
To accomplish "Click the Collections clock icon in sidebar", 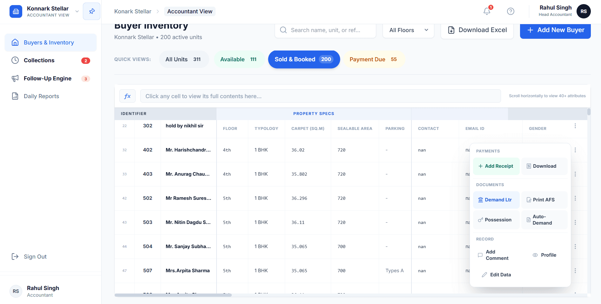I will [x=15, y=60].
